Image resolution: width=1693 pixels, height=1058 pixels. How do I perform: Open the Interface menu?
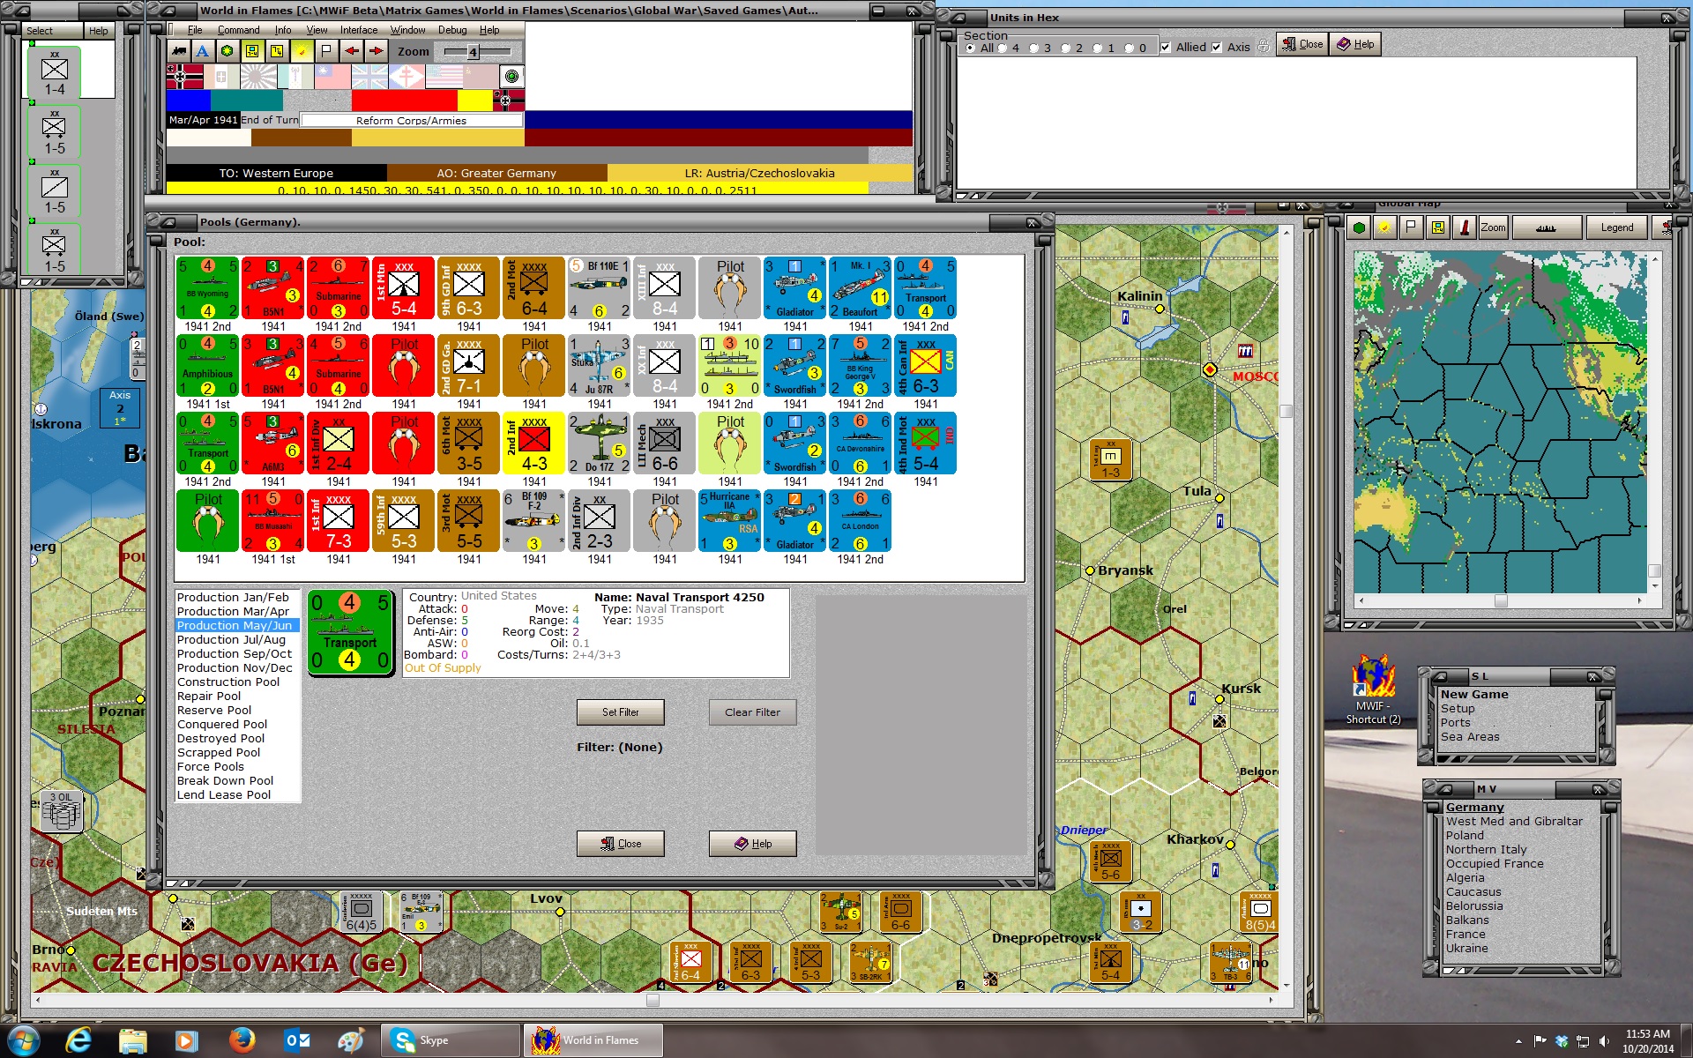[x=359, y=30]
